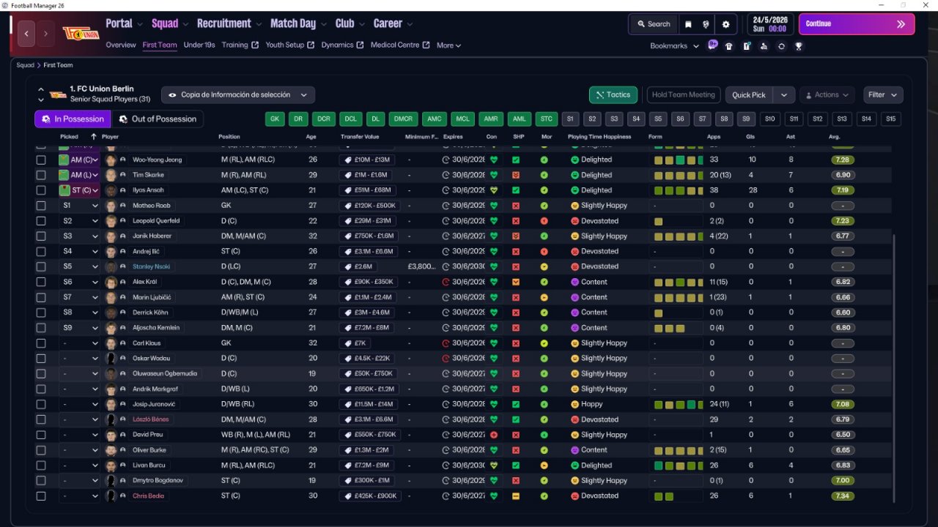Tick the checkbox for Alex Král
The image size is (938, 527).
point(41,282)
